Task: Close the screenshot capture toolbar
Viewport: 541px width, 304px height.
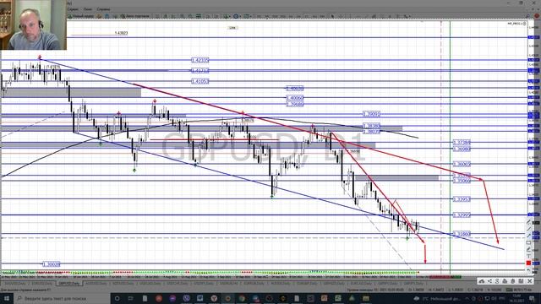Action: pos(530,281)
